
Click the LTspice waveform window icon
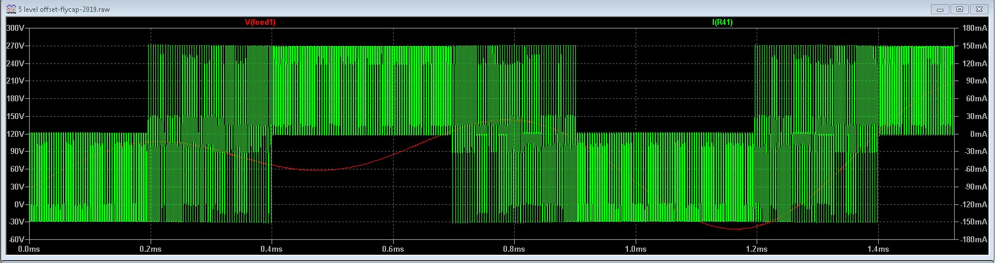(x=10, y=9)
